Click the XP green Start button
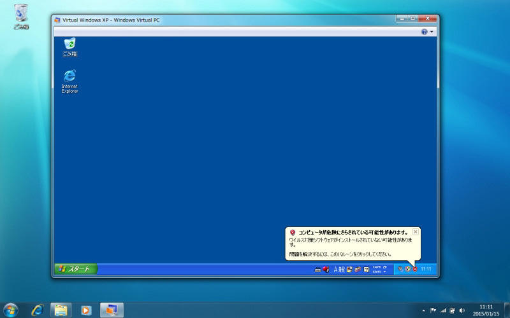The height and width of the screenshot is (318, 510). (x=75, y=269)
